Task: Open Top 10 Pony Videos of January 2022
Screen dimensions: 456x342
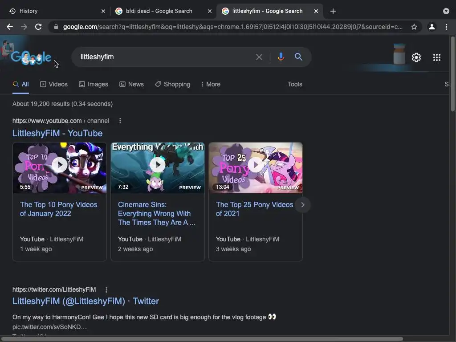Action: coord(58,209)
